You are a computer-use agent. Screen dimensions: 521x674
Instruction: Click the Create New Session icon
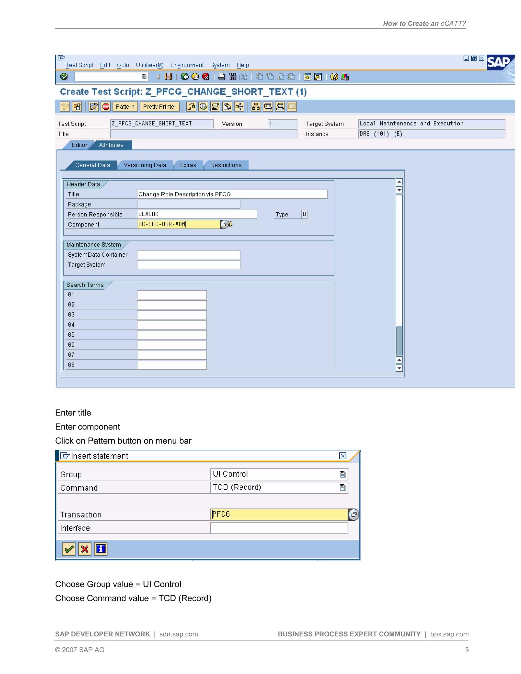tap(307, 77)
